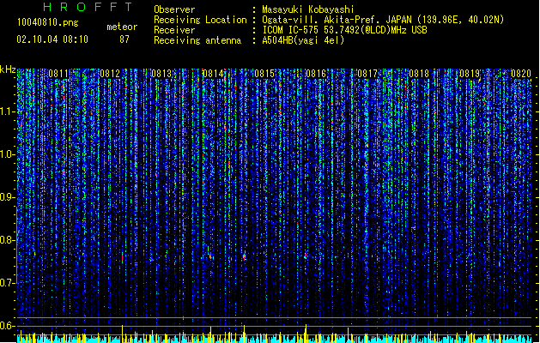Click the Observer label
Screen dimensions: 540x343
pyautogui.click(x=174, y=9)
